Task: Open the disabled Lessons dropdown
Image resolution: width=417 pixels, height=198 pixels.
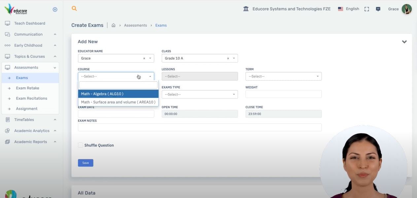Action: [199, 76]
